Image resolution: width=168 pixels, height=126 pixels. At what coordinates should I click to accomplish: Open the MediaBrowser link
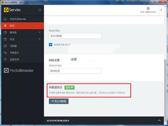point(19,70)
